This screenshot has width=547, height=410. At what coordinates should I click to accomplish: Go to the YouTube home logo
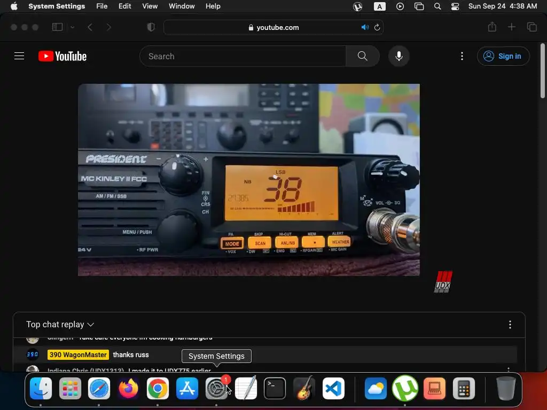pyautogui.click(x=62, y=56)
